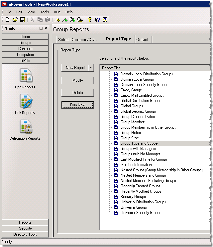
Task: Click the scheduled folder clock icon
Action: pyautogui.click(x=80, y=20)
